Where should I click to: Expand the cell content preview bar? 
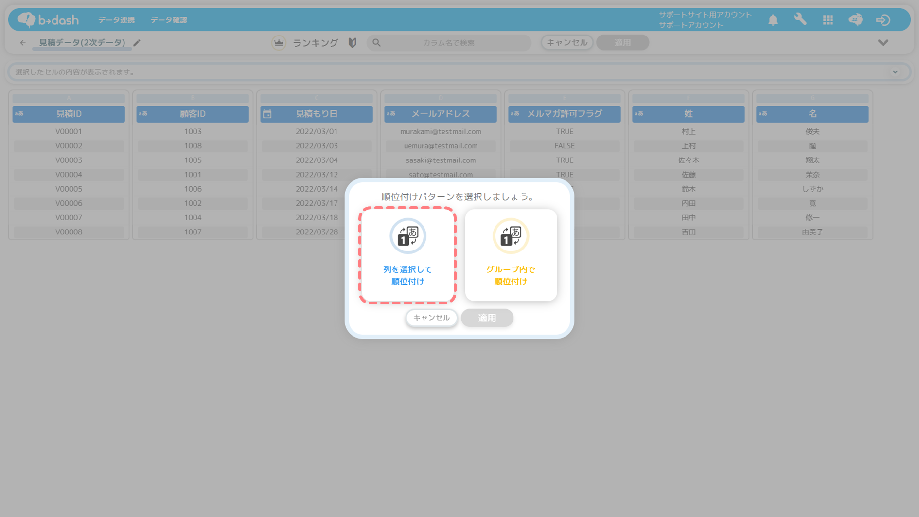tap(895, 72)
